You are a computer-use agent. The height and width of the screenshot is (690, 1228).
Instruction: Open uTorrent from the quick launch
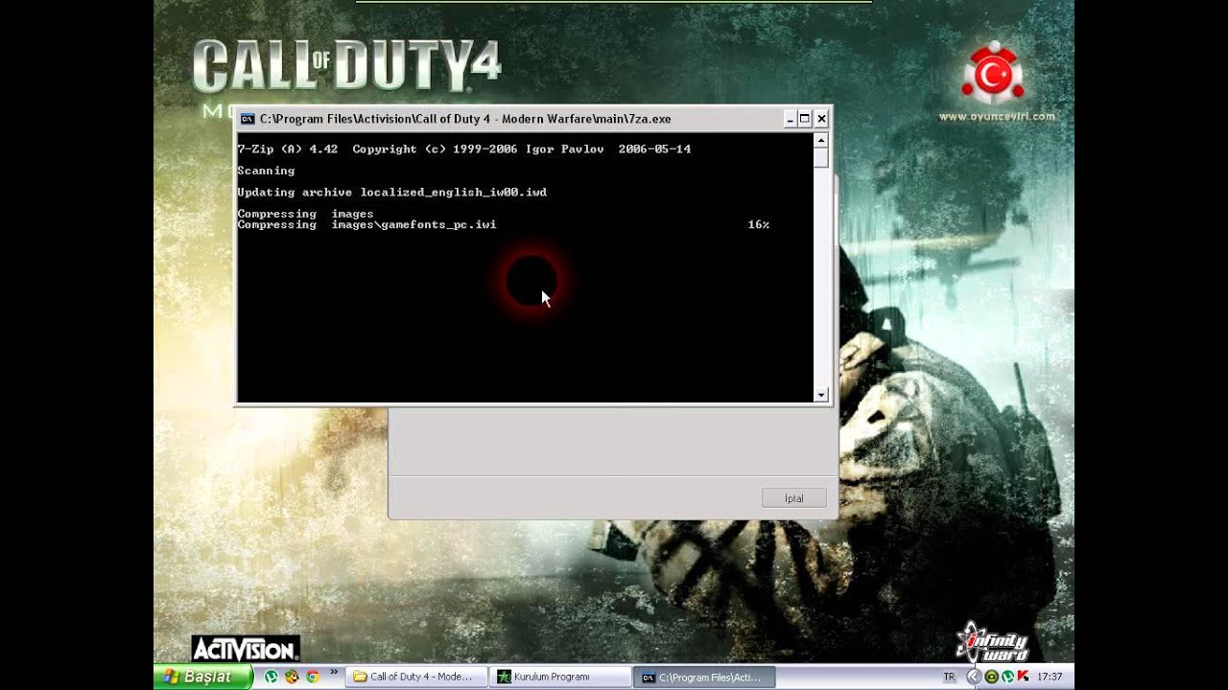tap(272, 677)
